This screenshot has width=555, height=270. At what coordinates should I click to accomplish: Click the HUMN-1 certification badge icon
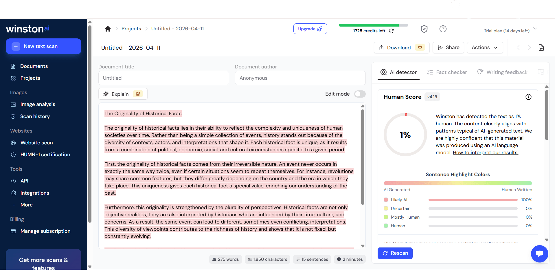coord(13,155)
